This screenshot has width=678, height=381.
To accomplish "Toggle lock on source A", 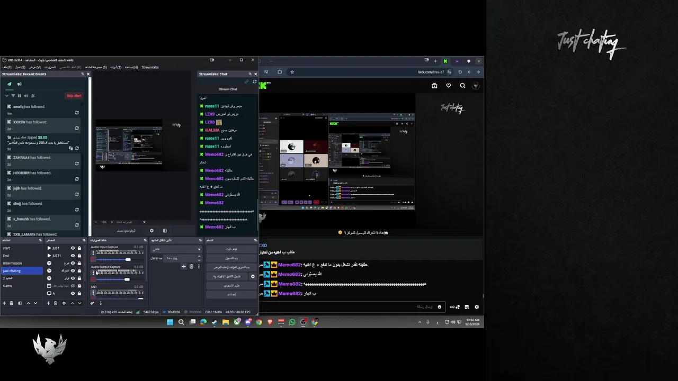I will (x=79, y=293).
